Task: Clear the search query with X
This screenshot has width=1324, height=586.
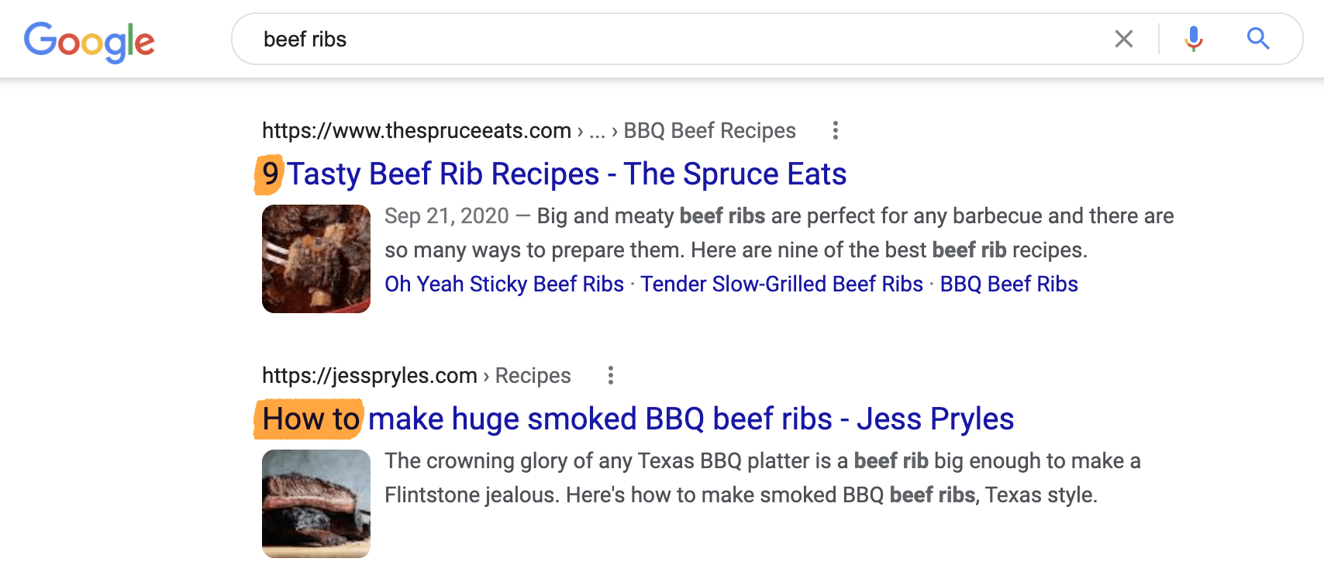Action: [1123, 39]
